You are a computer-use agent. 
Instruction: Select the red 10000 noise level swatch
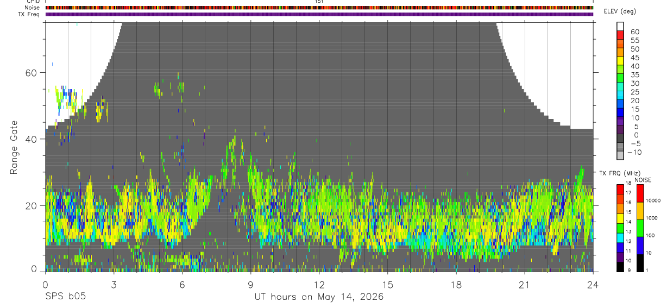point(639,193)
